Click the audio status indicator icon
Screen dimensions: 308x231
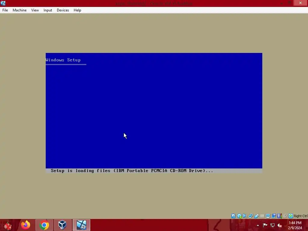245,216
